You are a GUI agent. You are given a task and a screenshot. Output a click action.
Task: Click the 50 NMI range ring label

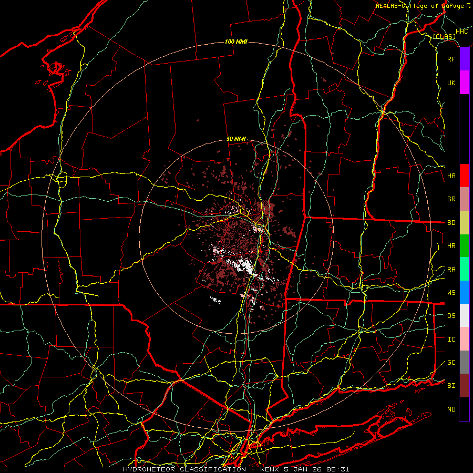(236, 139)
